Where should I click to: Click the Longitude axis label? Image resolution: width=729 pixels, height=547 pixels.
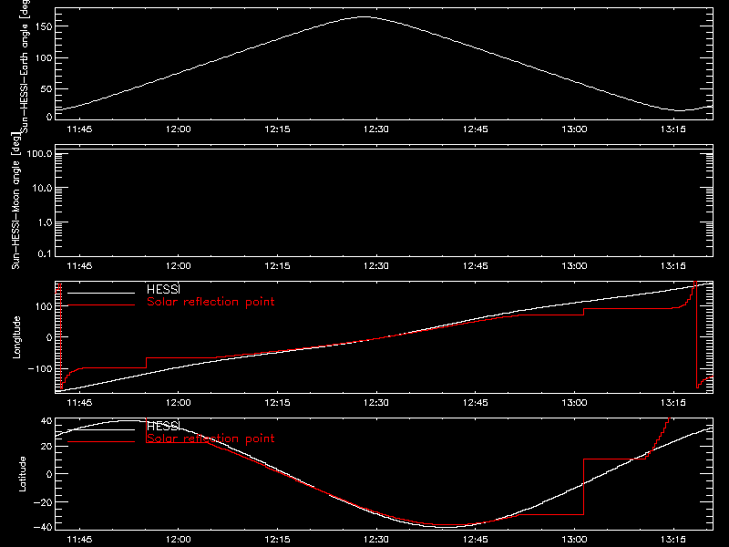pyautogui.click(x=16, y=337)
